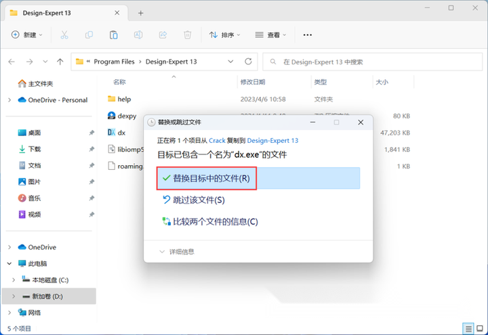Click Program Files in the address breadcrumb
This screenshot has height=335, width=488.
pyautogui.click(x=115, y=62)
